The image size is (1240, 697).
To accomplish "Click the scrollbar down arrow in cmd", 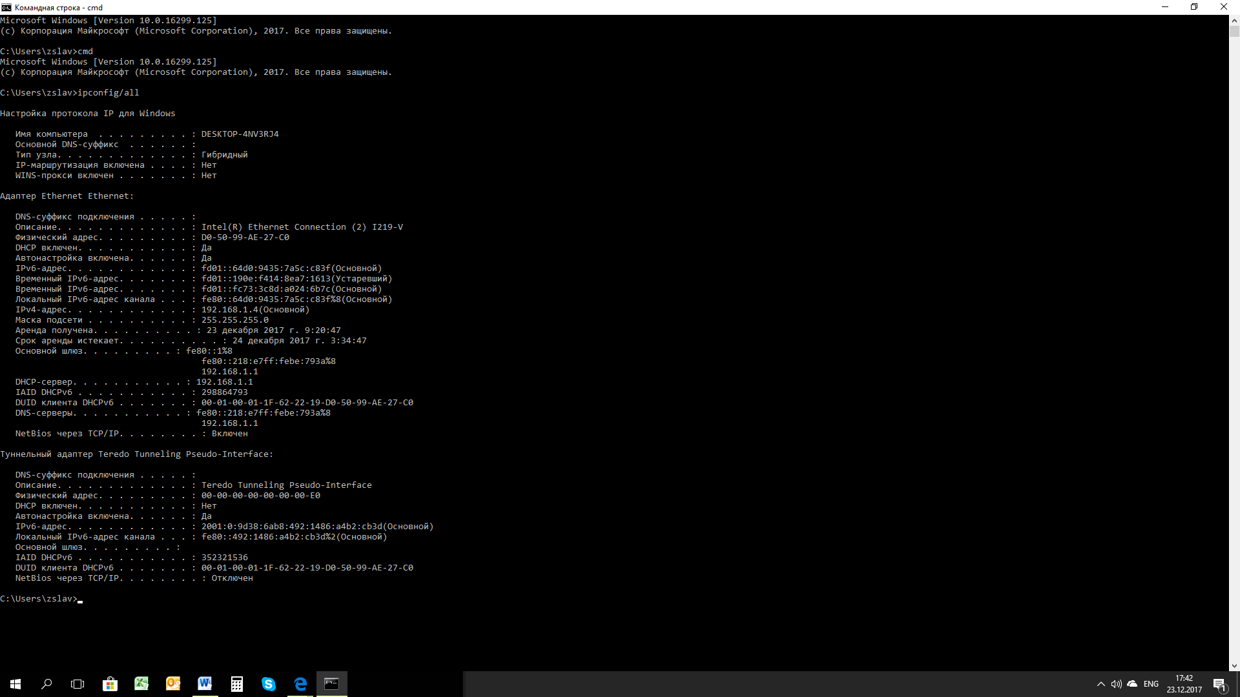I will tap(1234, 666).
